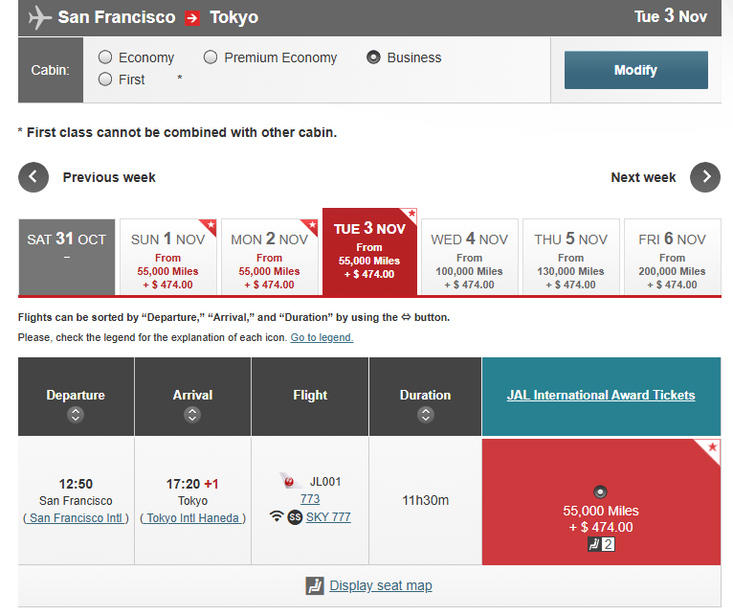Open San Francisco Intl airport link
Viewport: 733px width, 616px height.
point(76,518)
